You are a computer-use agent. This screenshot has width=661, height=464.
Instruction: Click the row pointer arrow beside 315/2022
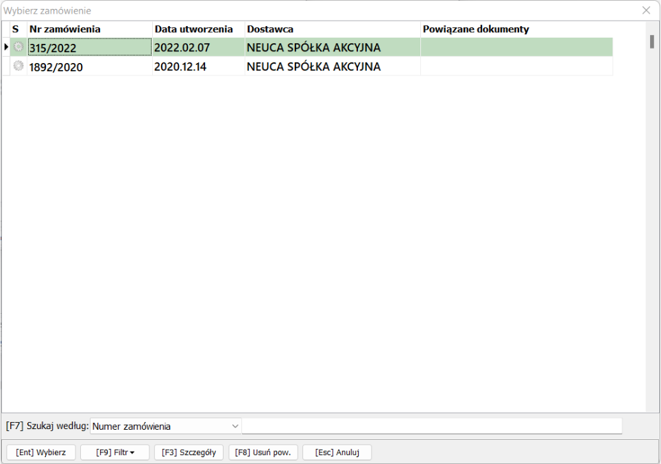pyautogui.click(x=6, y=47)
